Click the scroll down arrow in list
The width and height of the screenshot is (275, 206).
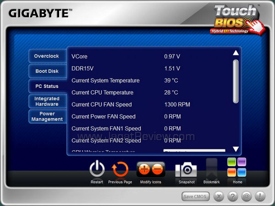236,149
